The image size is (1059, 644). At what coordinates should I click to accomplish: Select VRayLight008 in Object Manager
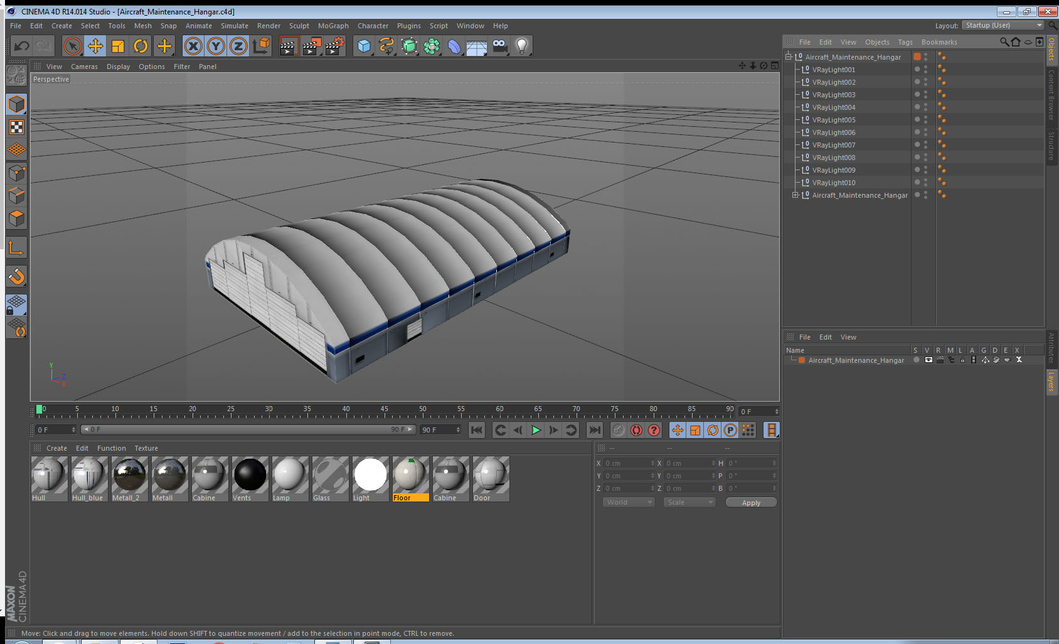833,158
